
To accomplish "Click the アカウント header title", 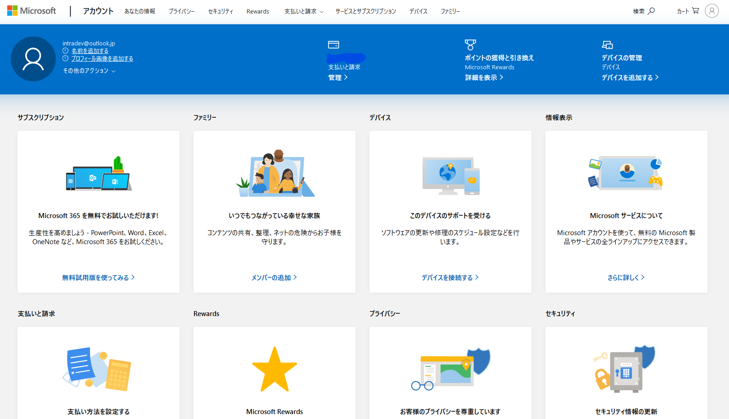I will point(98,11).
